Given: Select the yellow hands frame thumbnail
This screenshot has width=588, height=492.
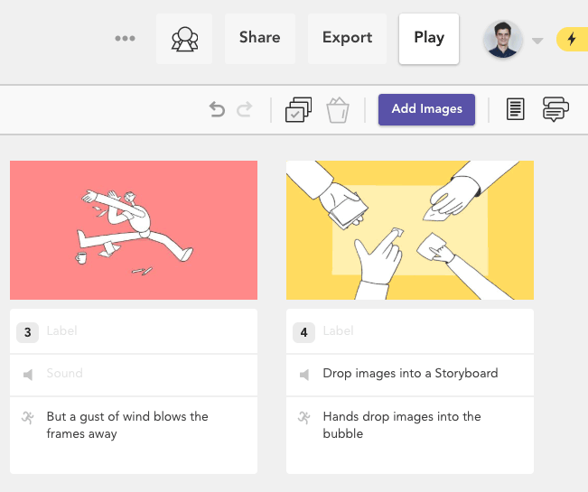Looking at the screenshot, I should pos(410,230).
